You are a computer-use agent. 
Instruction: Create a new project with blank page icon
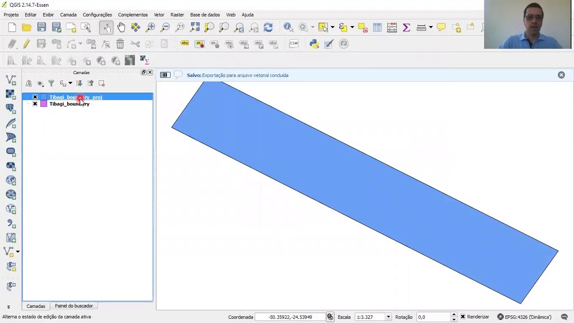(x=12, y=28)
